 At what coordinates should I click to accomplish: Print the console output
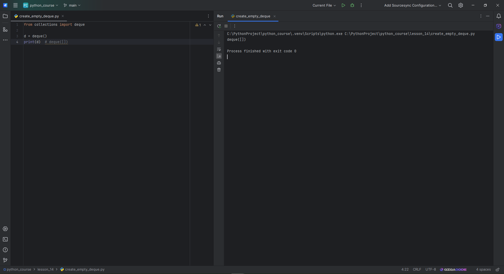click(219, 63)
